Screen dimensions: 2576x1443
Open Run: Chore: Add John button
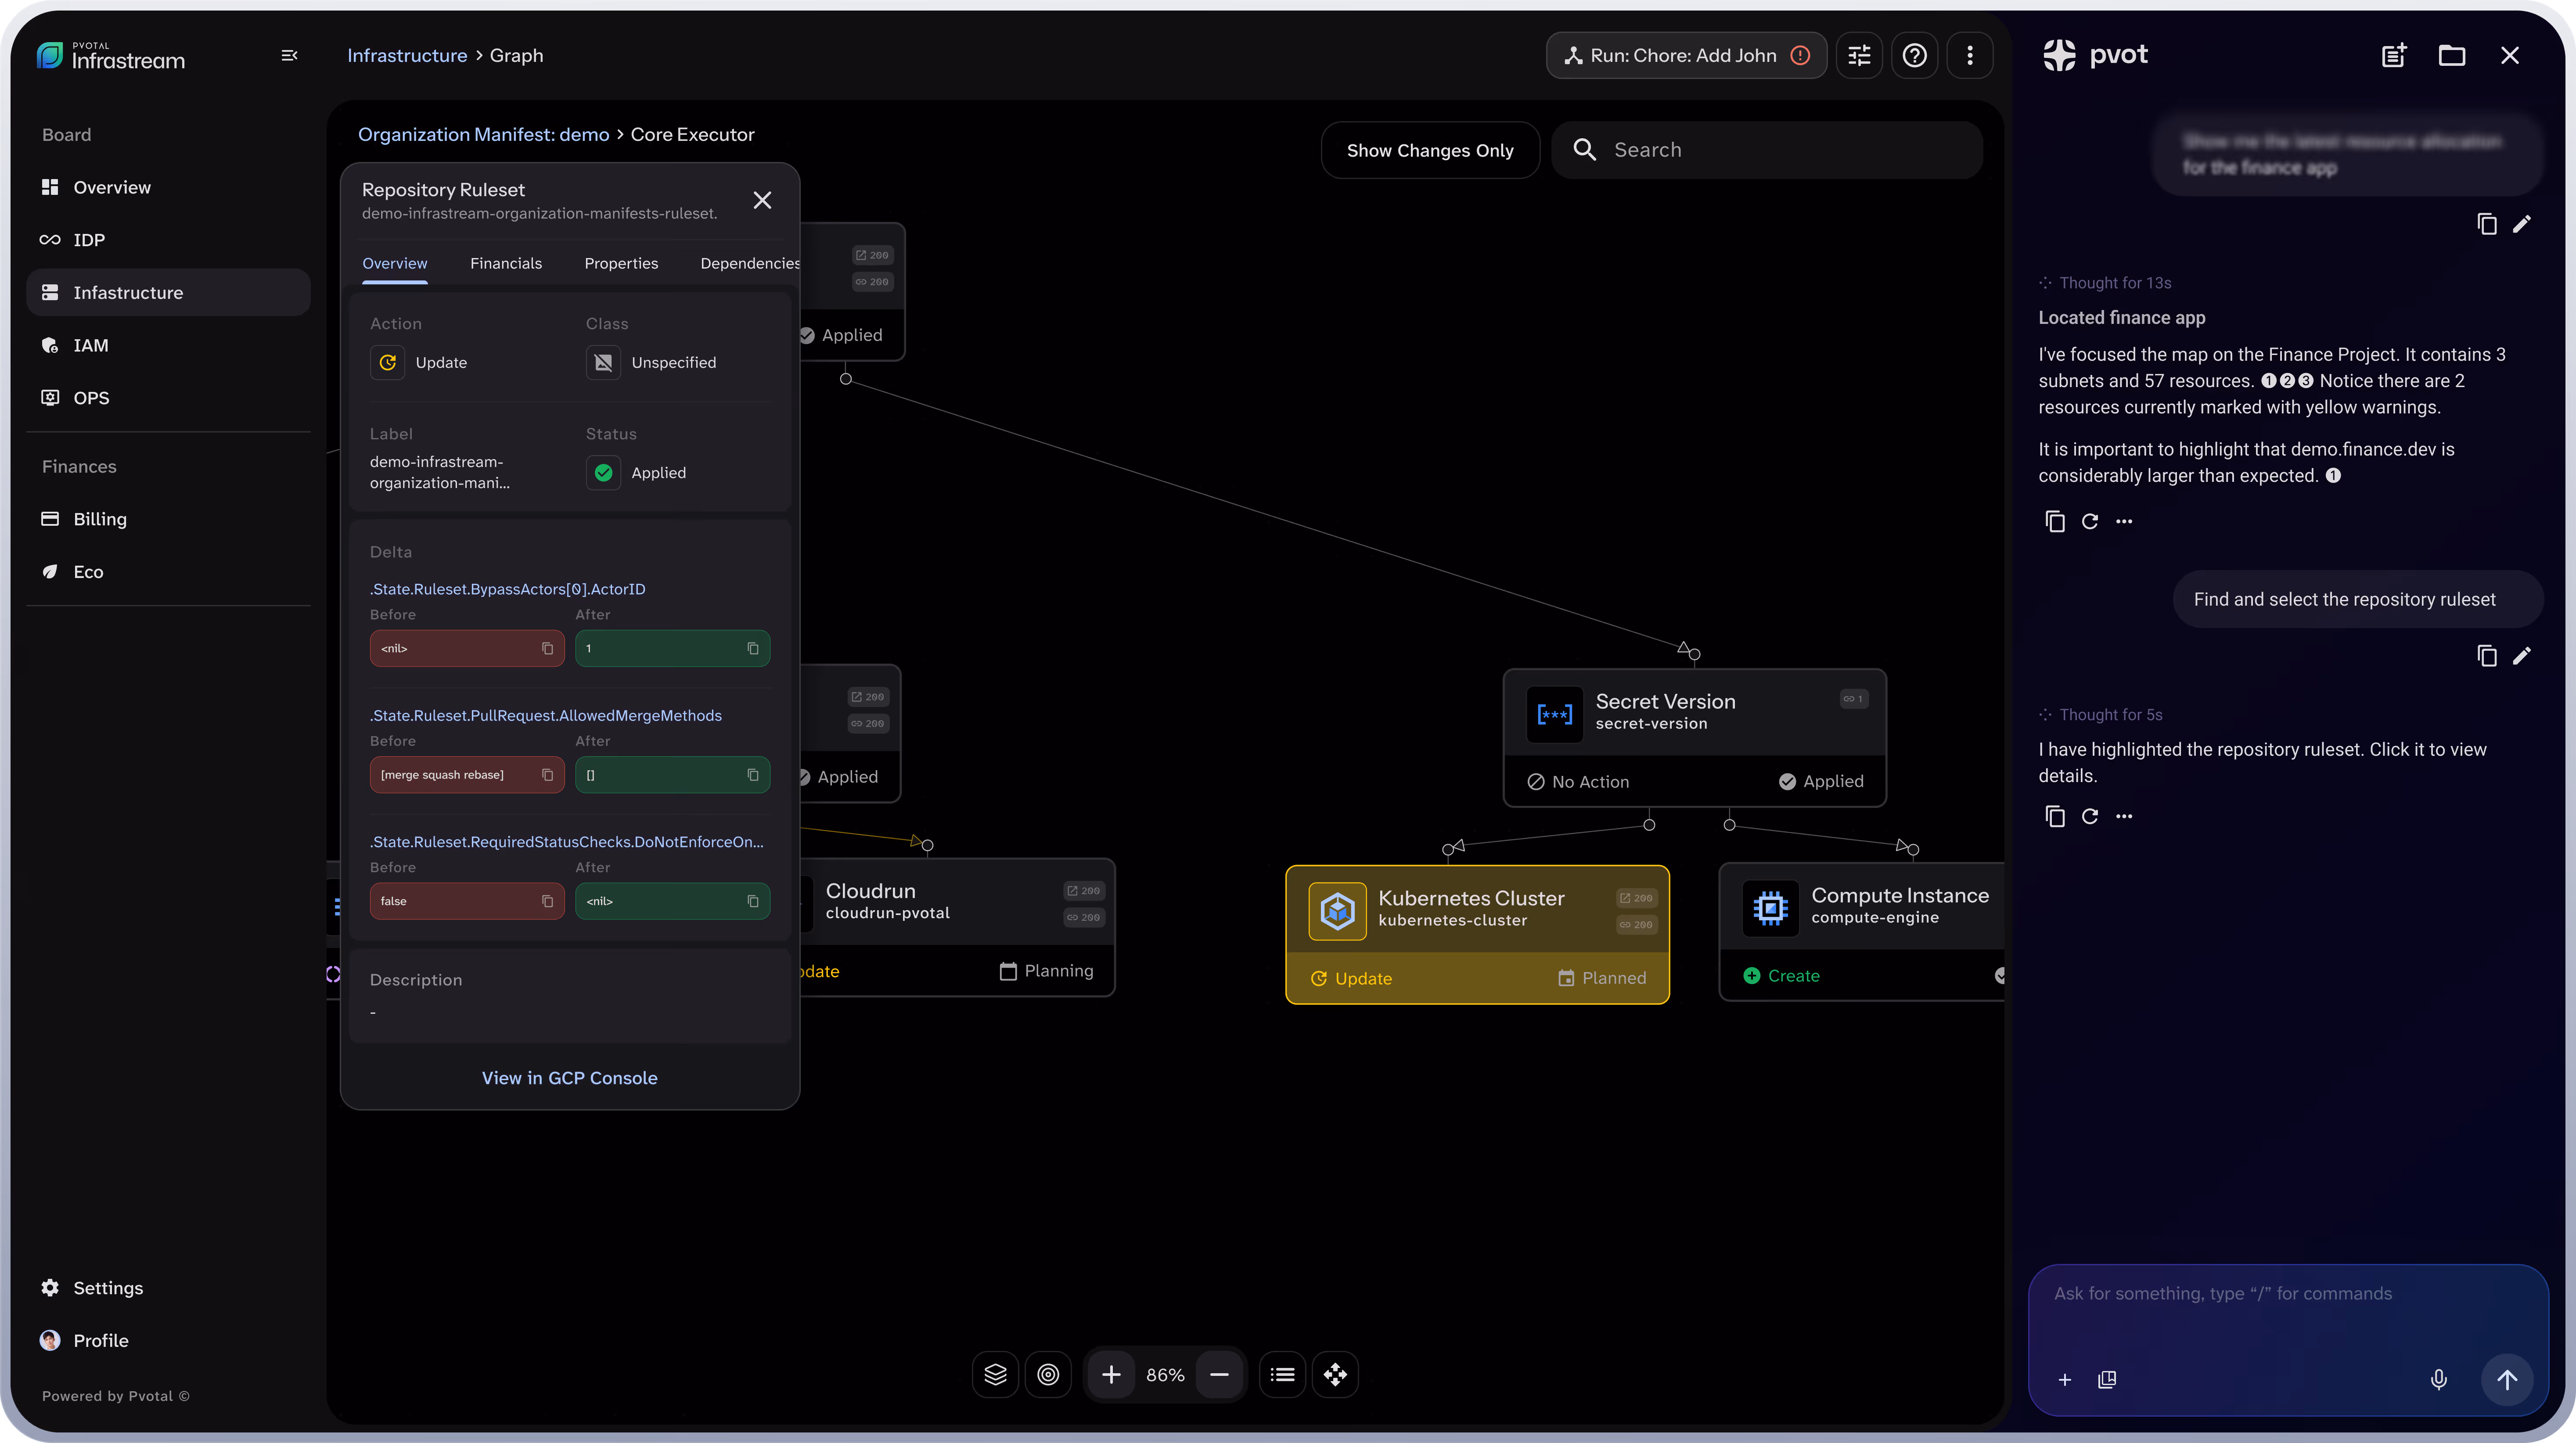tap(1686, 56)
